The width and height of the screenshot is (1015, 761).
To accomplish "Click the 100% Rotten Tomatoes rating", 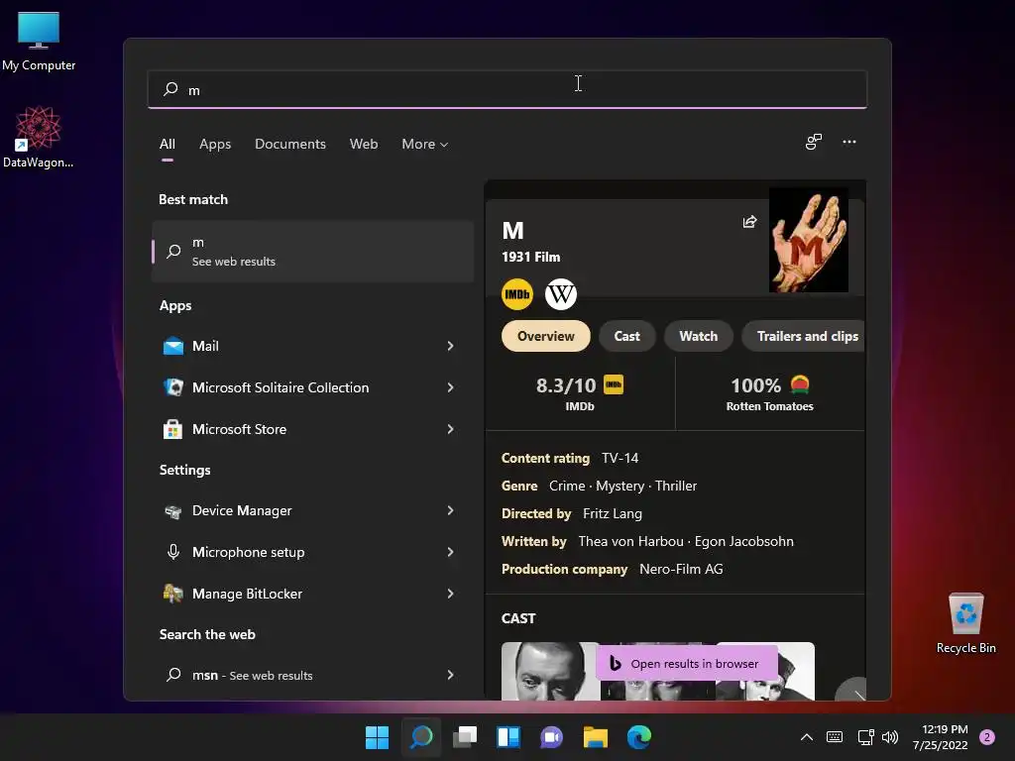I will (x=769, y=392).
